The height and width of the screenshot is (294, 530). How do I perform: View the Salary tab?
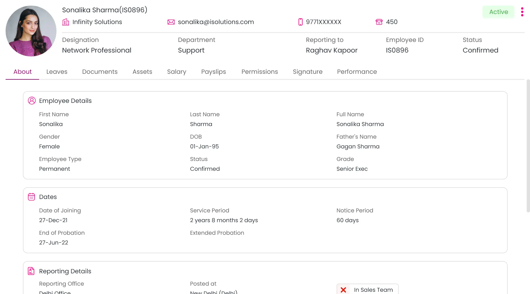point(177,72)
